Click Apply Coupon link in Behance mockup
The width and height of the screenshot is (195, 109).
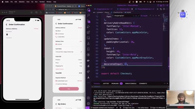pos(60,69)
